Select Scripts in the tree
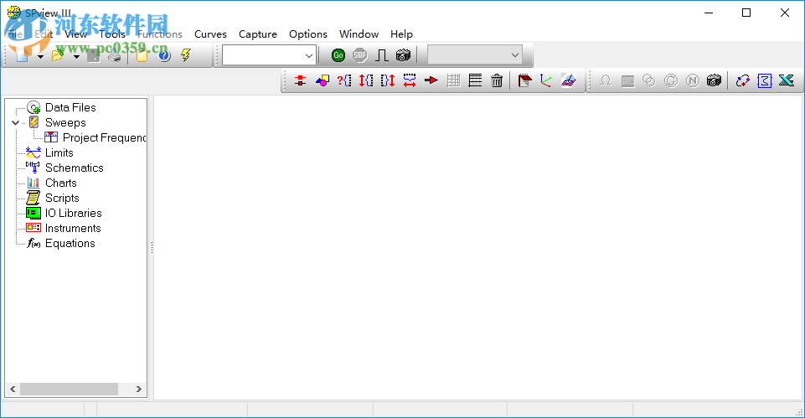 coord(62,198)
